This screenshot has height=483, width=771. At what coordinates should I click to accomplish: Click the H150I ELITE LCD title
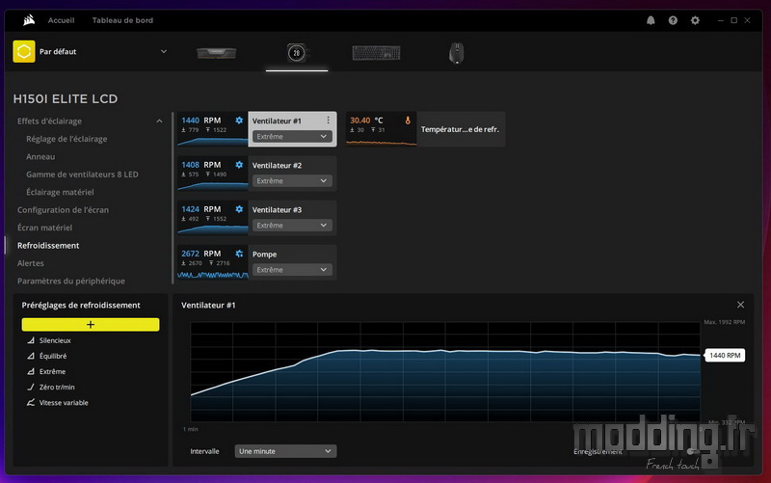66,99
